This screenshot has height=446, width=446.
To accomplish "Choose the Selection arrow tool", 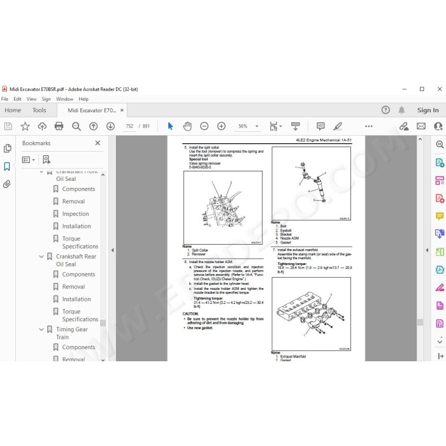I will 170,126.
